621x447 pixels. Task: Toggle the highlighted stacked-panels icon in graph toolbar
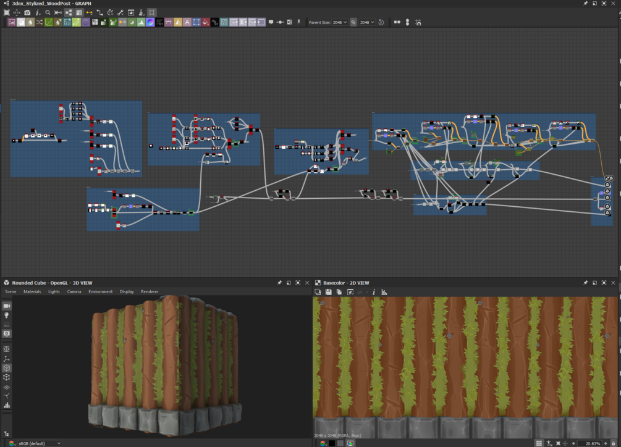tap(79, 13)
